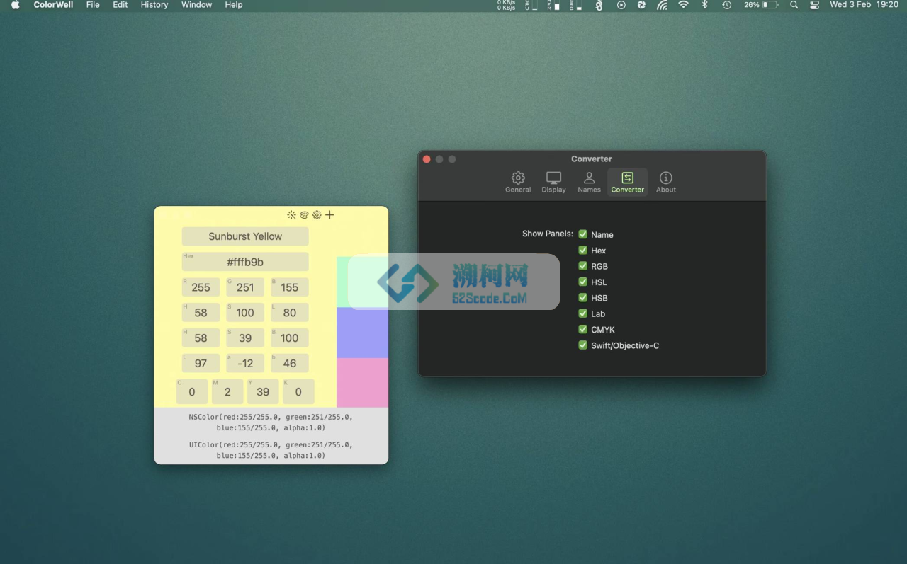907x564 pixels.
Task: Click the B field showing 155
Action: 290,287
